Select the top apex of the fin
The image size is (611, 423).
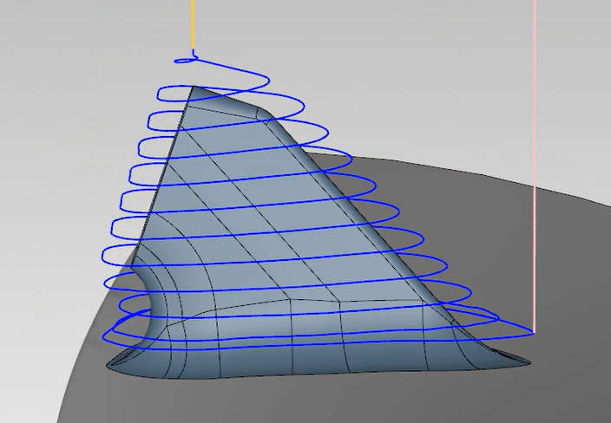194,88
